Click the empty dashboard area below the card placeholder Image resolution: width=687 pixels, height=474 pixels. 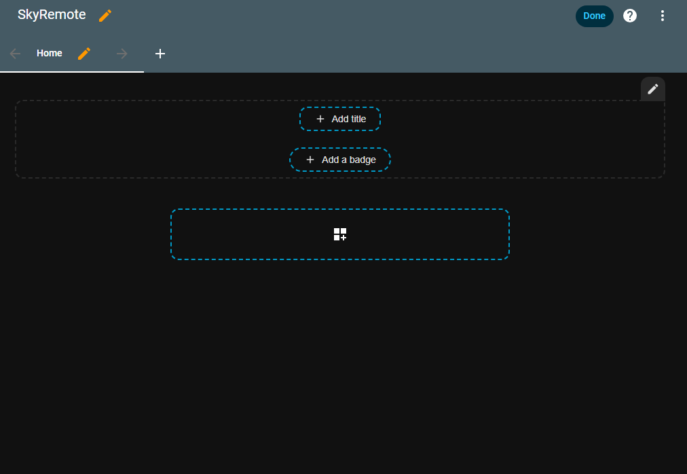339,367
